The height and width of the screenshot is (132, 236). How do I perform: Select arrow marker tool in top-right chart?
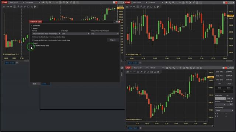click(x=158, y=7)
